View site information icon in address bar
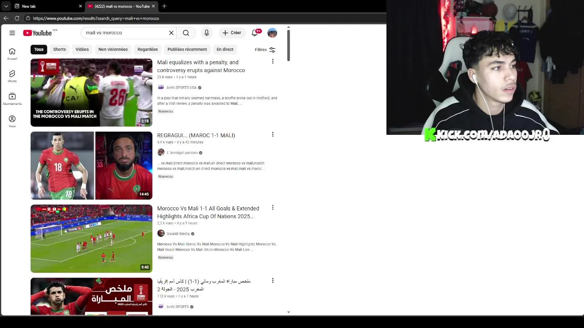Viewport: 584px width, 328px height. tap(28, 18)
